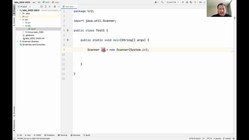Collapse the labs_2022-2023 root project node

pyautogui.click(x=18, y=10)
